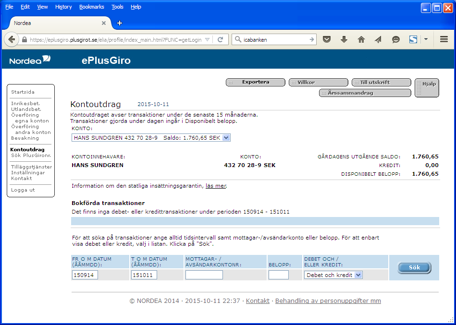The height and width of the screenshot is (325, 456).
Task: Open the History menu
Action: click(63, 7)
